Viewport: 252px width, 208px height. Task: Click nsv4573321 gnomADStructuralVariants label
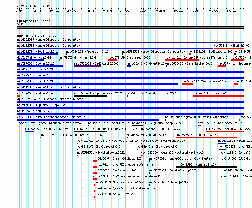(x=180, y=158)
